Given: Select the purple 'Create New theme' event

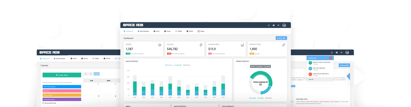Looking at the screenshot, I should tap(62, 99).
